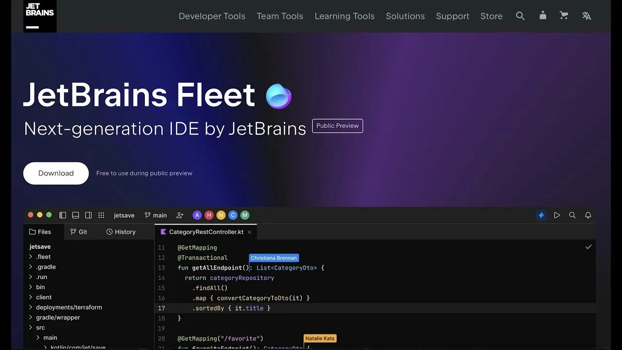Open the account profile icon

(543, 16)
